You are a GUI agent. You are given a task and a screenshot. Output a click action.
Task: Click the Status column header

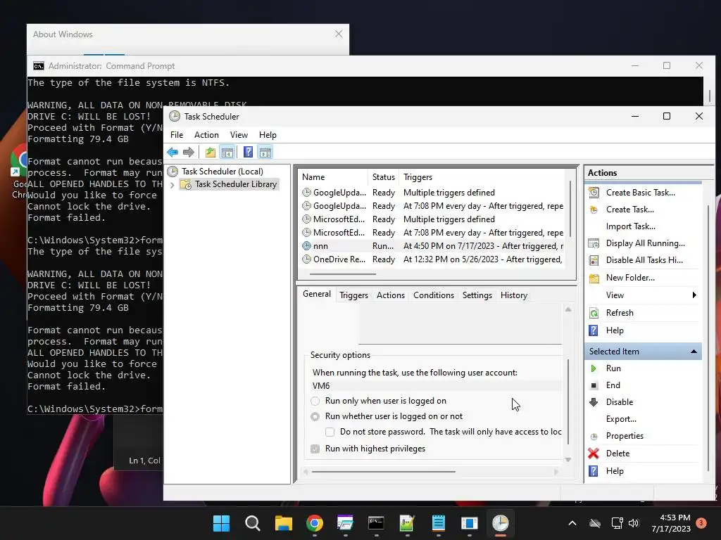point(384,177)
